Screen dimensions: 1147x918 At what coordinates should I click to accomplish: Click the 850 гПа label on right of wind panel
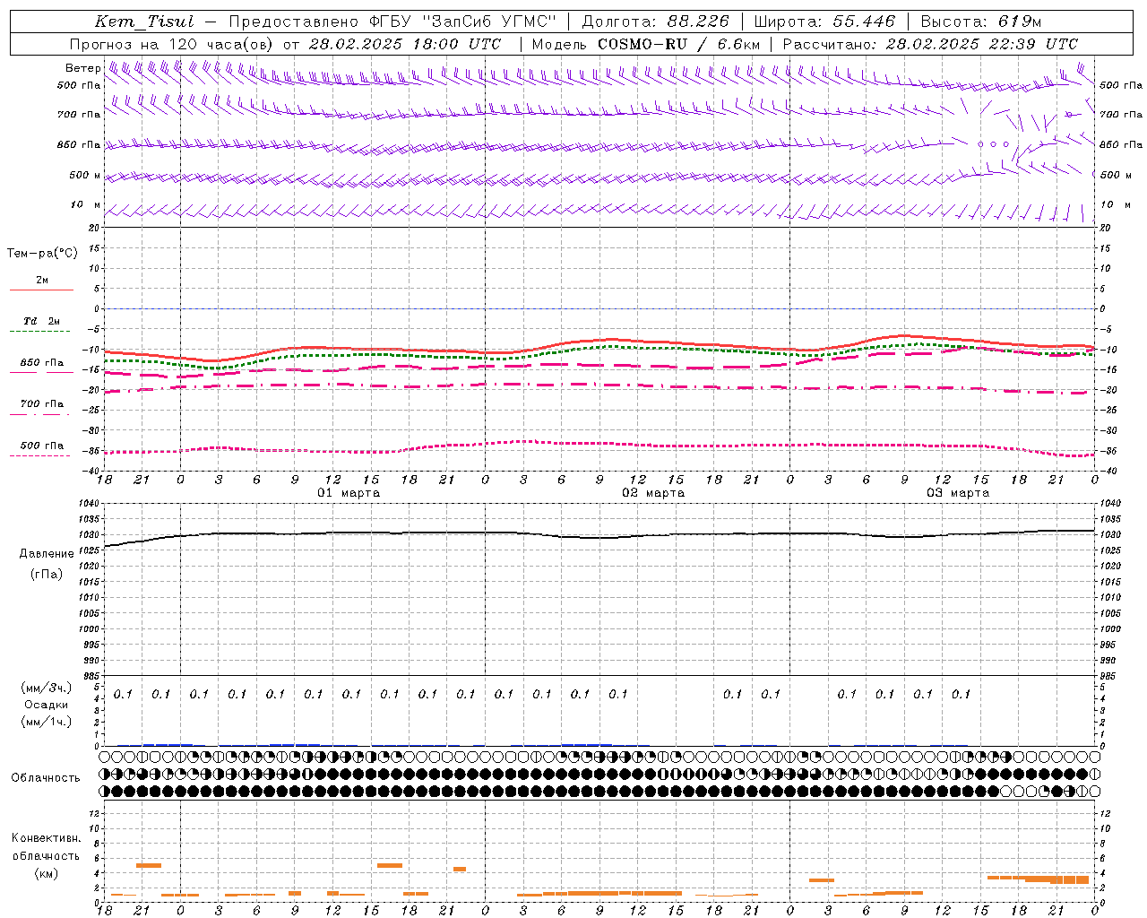(1121, 144)
